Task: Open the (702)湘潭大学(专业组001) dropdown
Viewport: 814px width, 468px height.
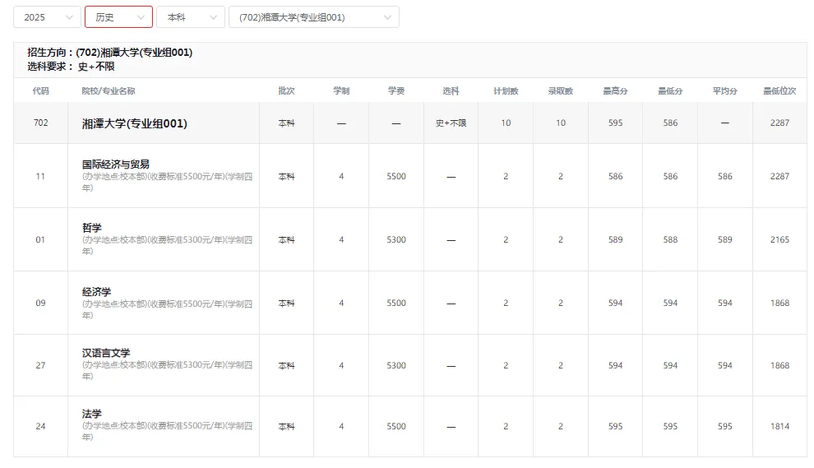Action: [x=314, y=17]
